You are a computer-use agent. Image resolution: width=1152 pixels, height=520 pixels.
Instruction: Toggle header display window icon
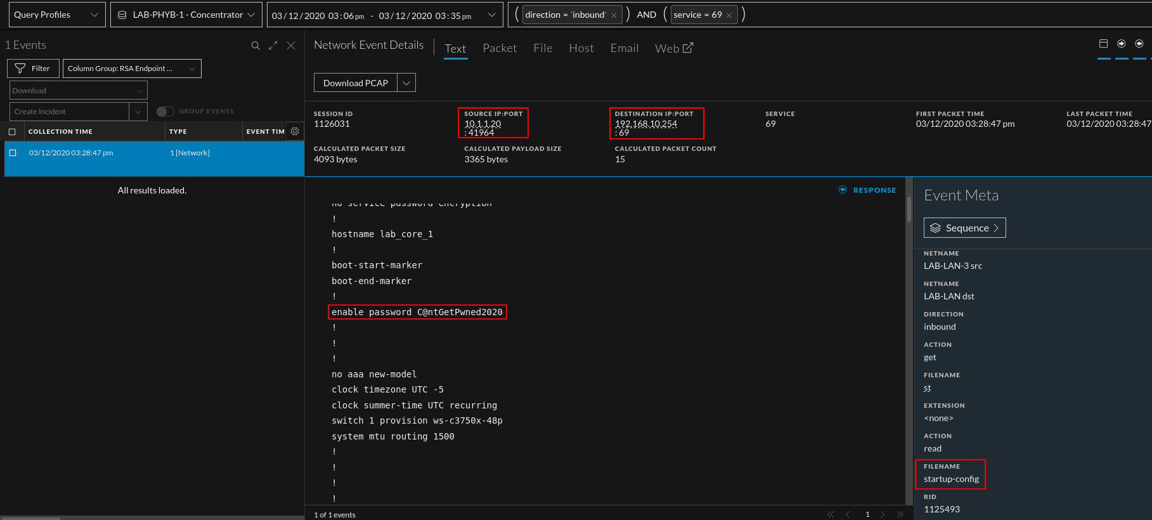1103,44
